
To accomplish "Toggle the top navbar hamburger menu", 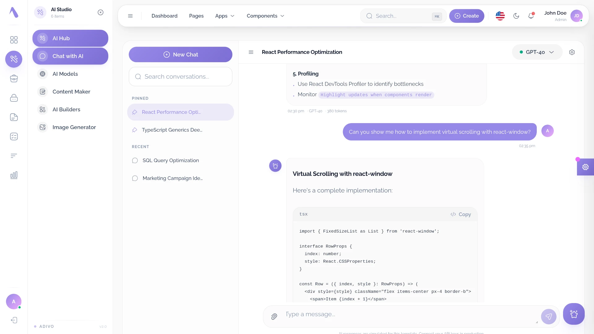I will [x=130, y=16].
